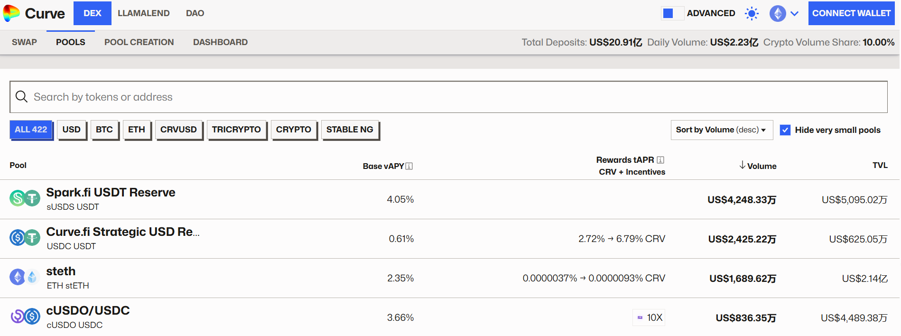Click the Ethereum network icon
Image resolution: width=901 pixels, height=336 pixels.
777,13
